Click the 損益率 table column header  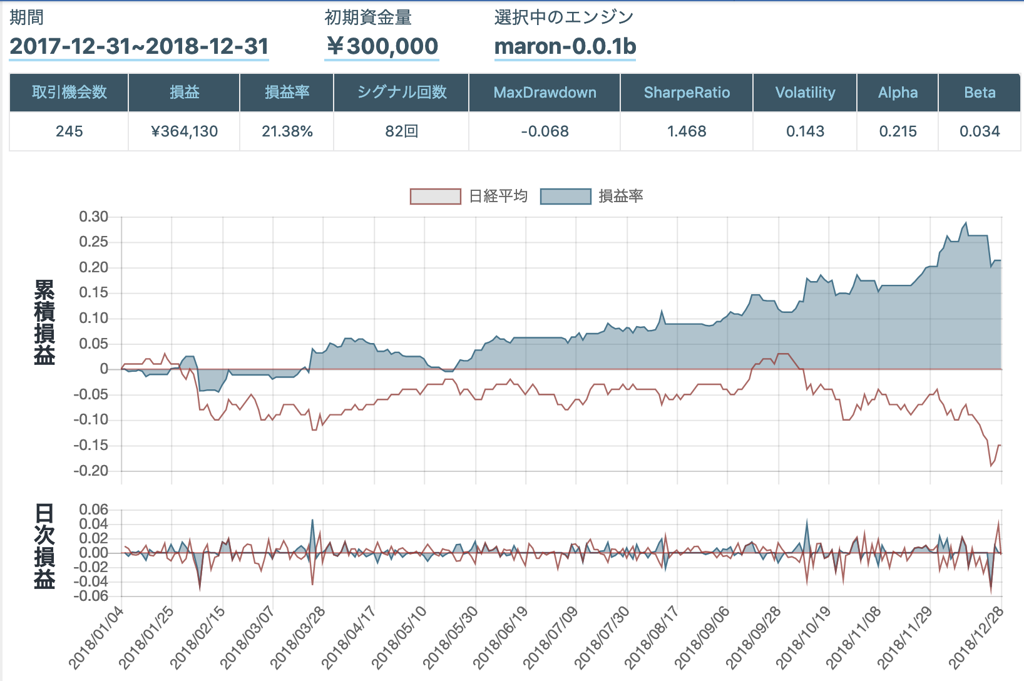click(287, 93)
